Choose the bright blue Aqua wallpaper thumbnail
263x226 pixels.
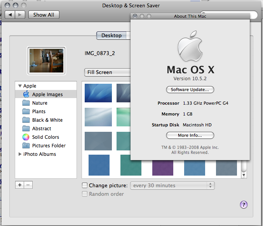tap(98, 93)
